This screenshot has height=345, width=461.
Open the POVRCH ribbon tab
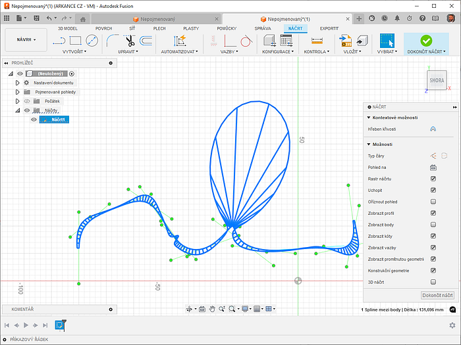(103, 29)
